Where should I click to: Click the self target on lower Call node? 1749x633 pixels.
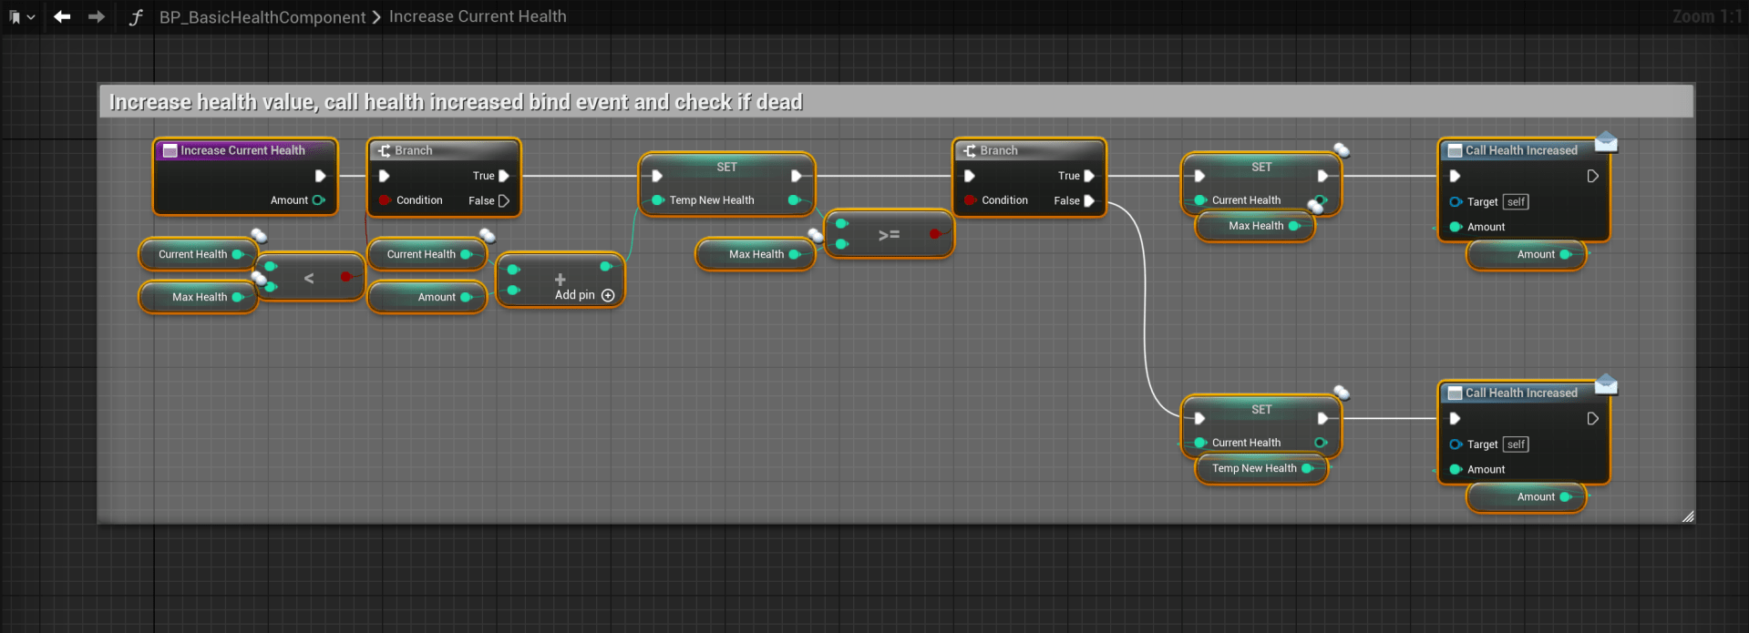pos(1516,444)
